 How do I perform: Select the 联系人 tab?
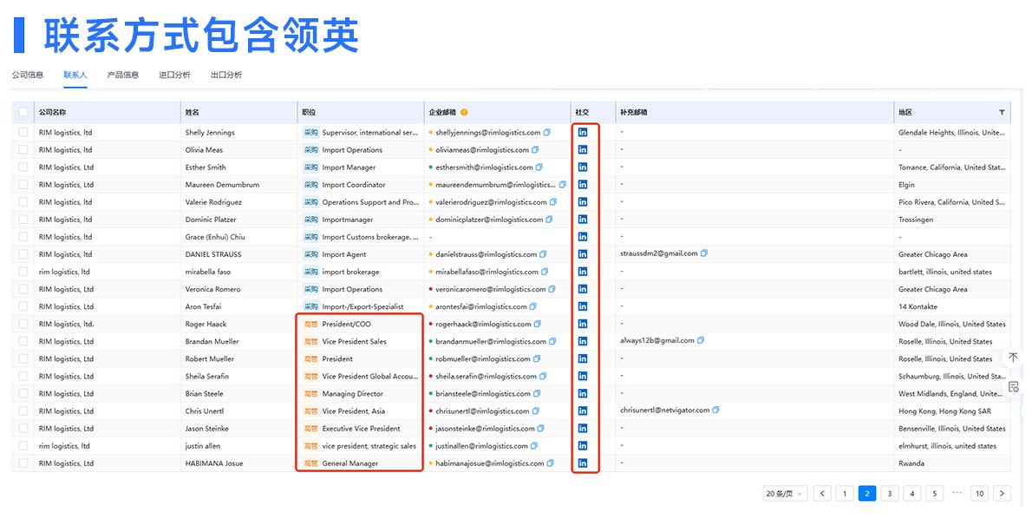75,76
